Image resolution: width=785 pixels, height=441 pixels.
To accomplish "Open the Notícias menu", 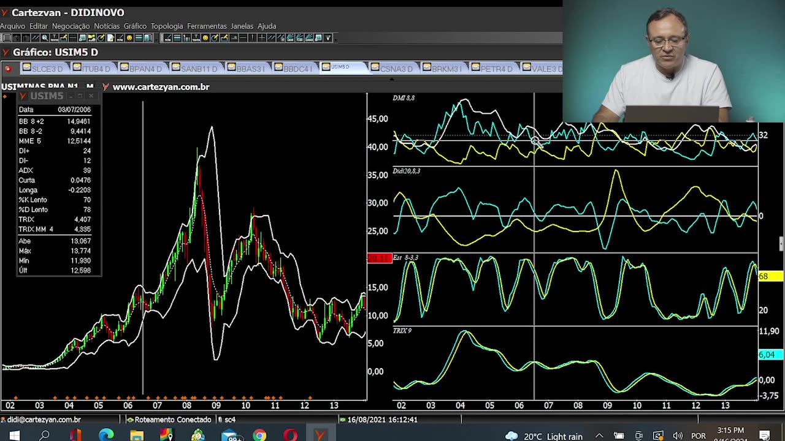I will 107,26.
